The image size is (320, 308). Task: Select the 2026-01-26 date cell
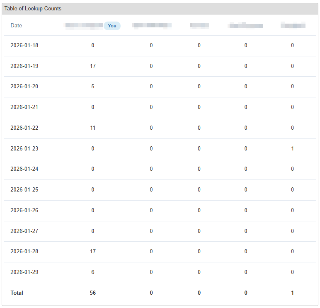pos(24,211)
